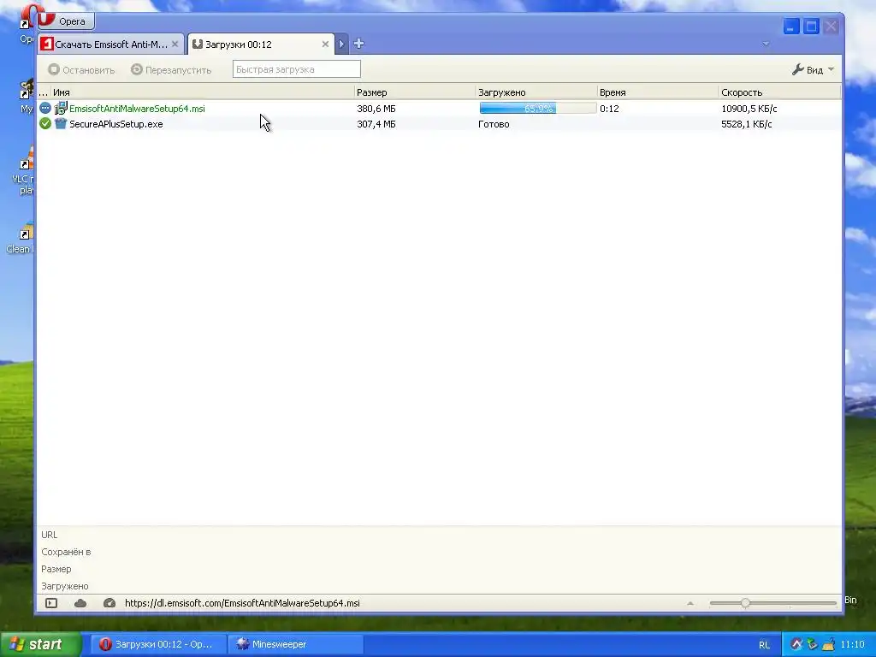Sort by Загружено column header
Screen dimensions: 876x657
click(536, 92)
